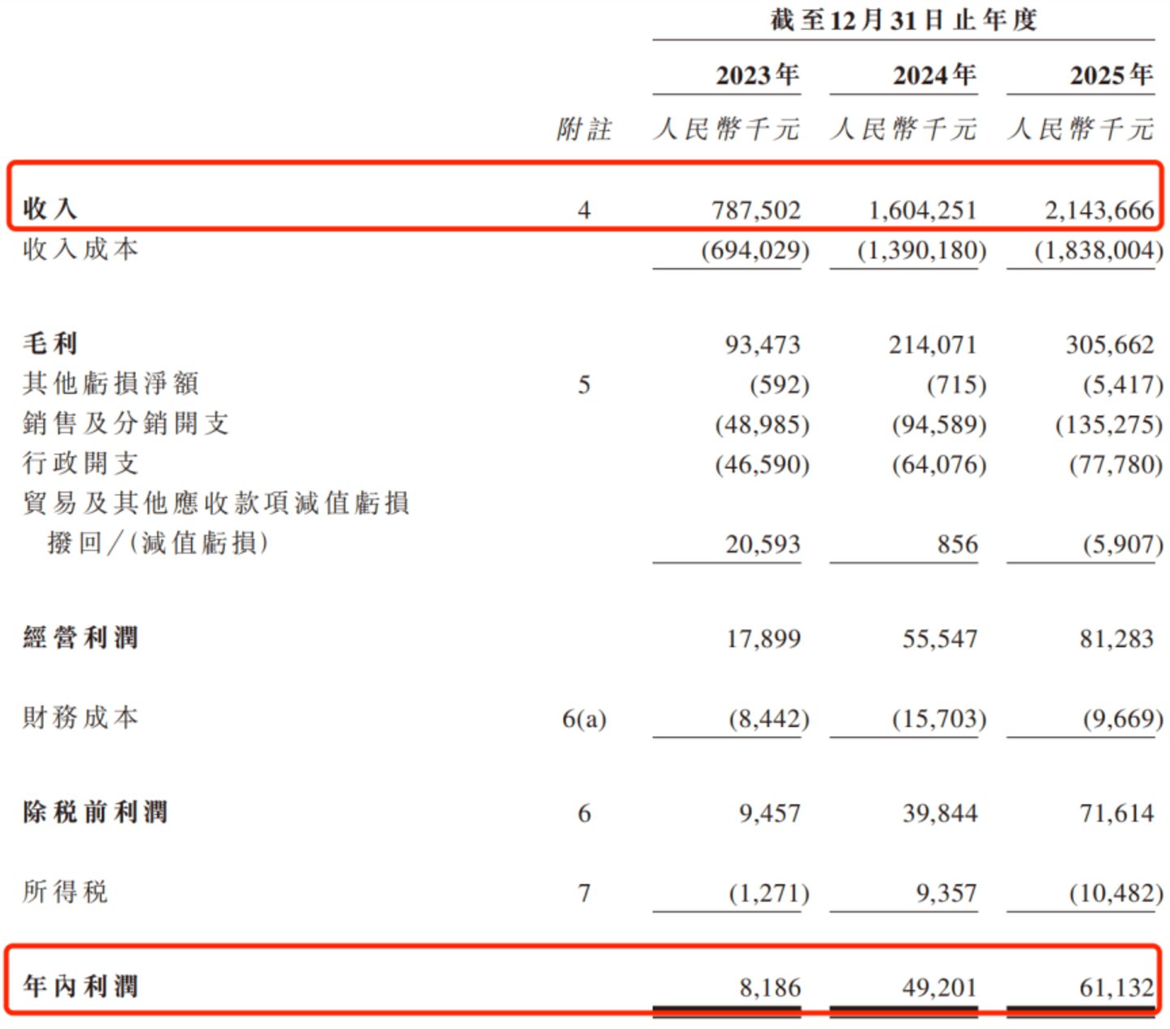Click the 2023 profit for year 8,186
The width and height of the screenshot is (1170, 1029).
coord(770,988)
